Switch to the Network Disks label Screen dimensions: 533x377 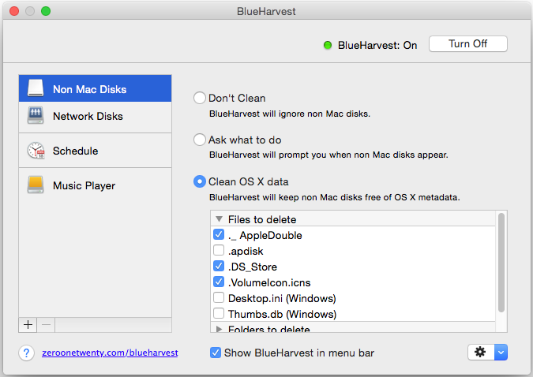pyautogui.click(x=88, y=116)
